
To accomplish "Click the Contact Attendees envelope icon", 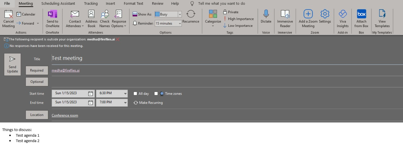I will pyautogui.click(x=75, y=14).
